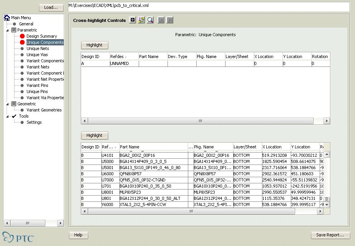Select the QFN8X8P57 part name cell
This screenshot has height=246, width=355.
tap(154, 174)
